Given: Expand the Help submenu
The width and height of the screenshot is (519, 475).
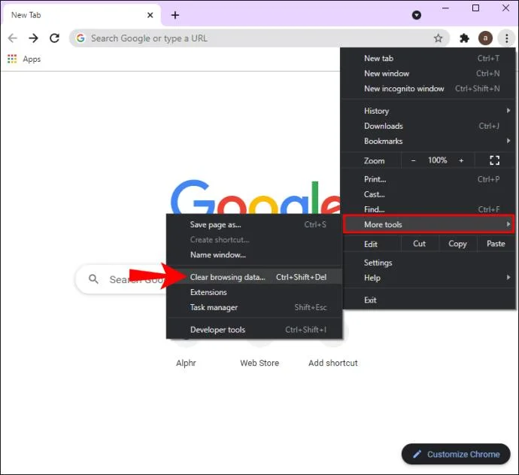Looking at the screenshot, I should click(428, 278).
